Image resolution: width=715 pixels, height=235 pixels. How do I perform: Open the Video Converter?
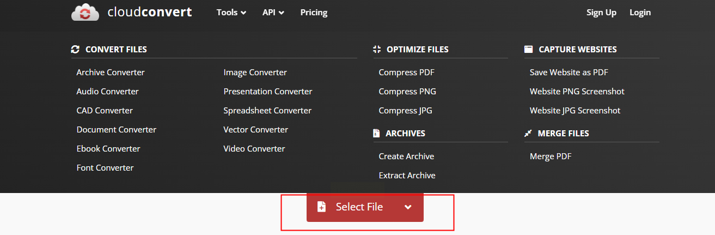click(x=254, y=149)
